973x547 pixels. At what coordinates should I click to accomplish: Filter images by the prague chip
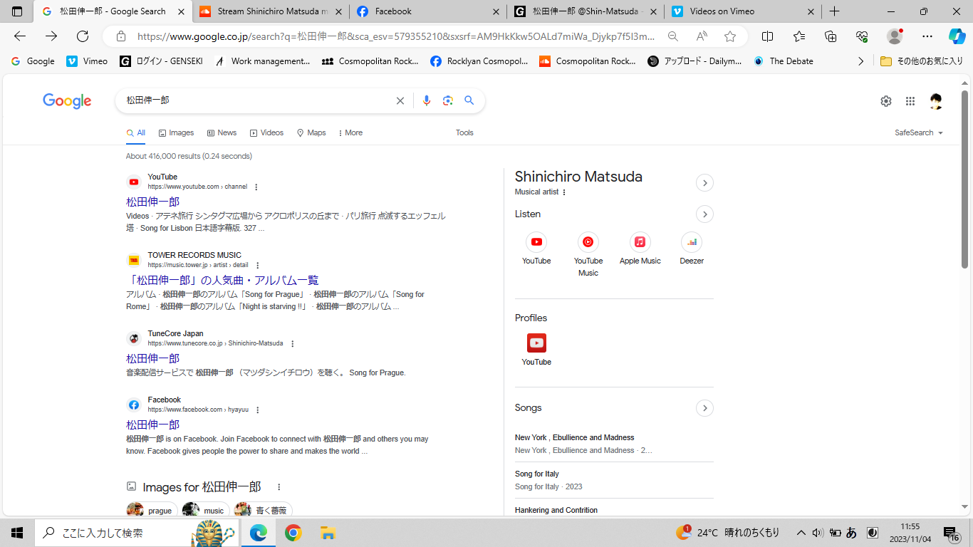click(152, 510)
